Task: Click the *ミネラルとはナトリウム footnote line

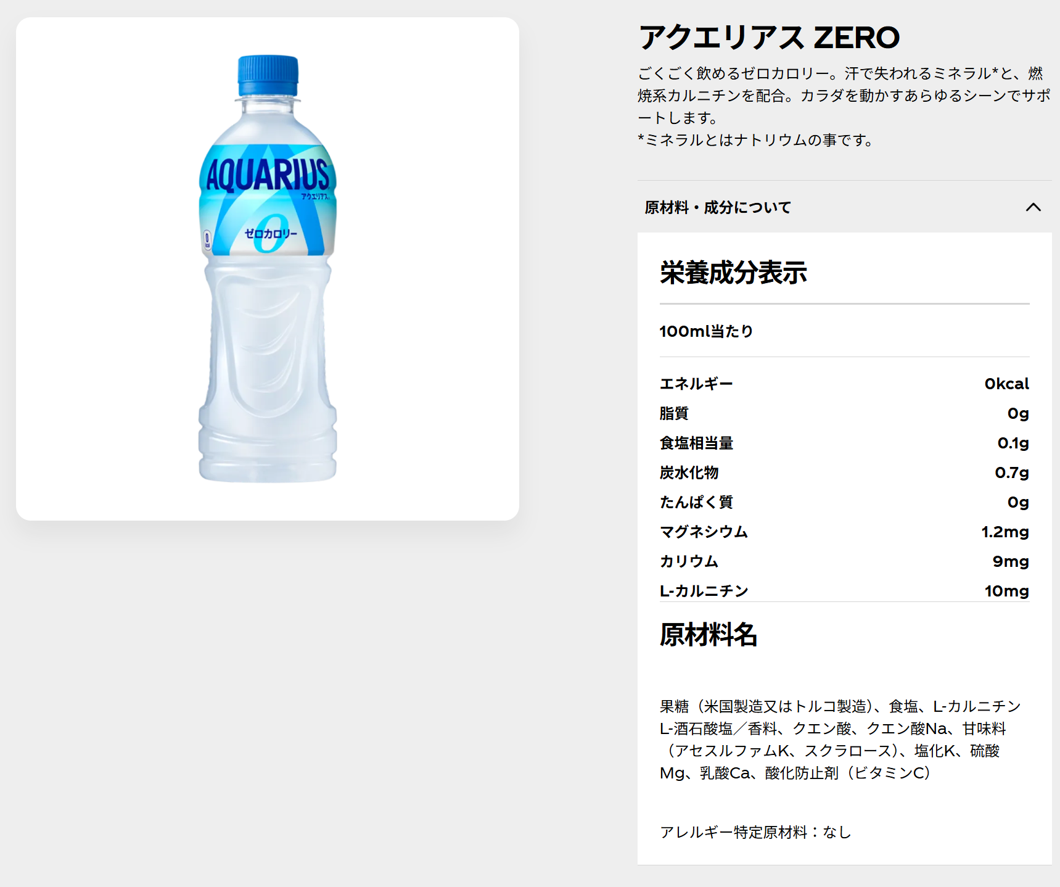Action: (755, 140)
